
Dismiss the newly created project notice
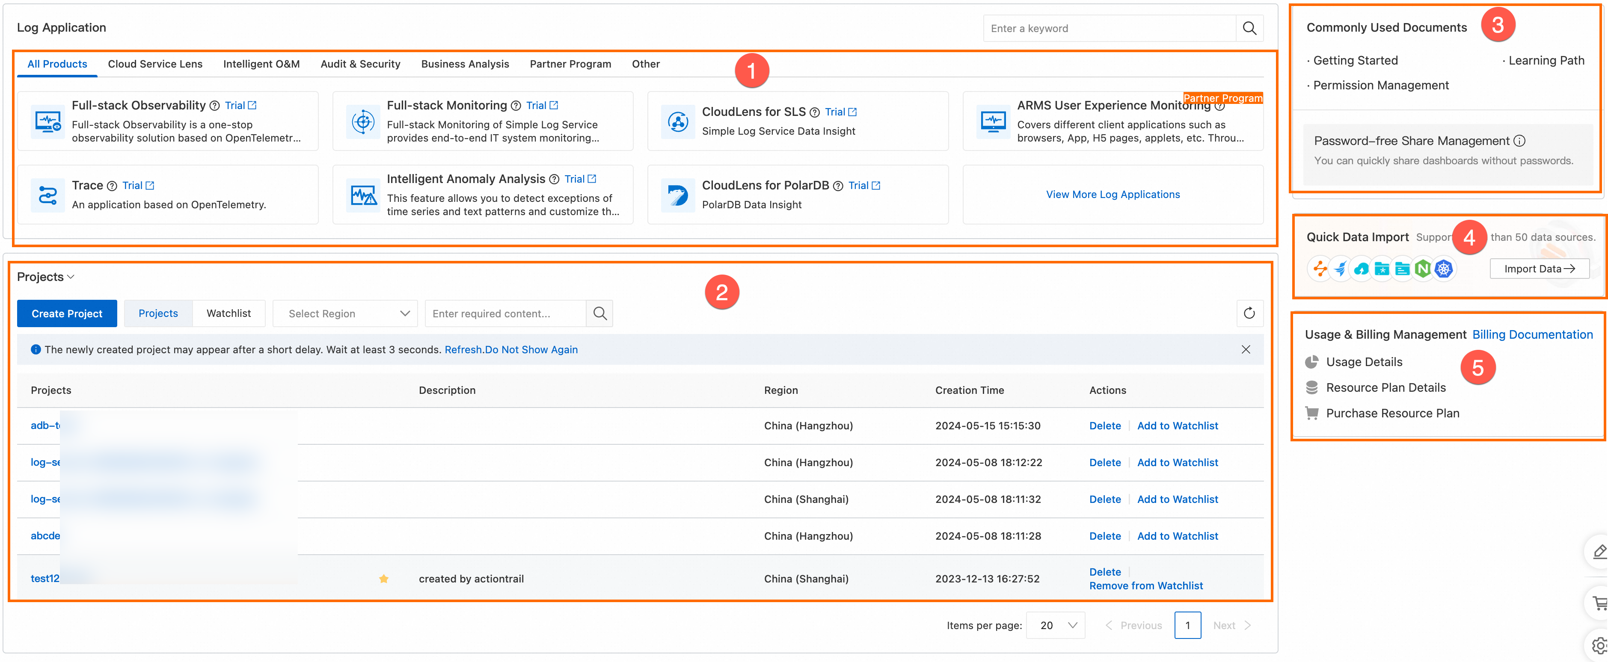coord(1245,349)
